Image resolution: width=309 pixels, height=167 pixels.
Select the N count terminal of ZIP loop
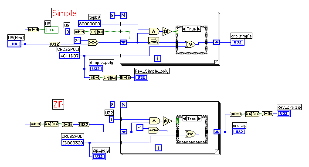point(124,105)
